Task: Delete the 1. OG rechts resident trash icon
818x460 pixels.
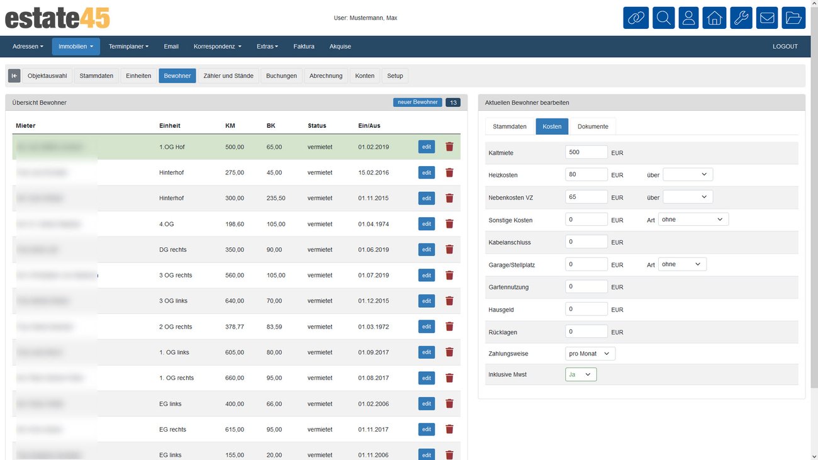Action: point(449,378)
